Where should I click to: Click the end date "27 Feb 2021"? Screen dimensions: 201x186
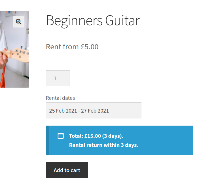[x=95, y=111]
